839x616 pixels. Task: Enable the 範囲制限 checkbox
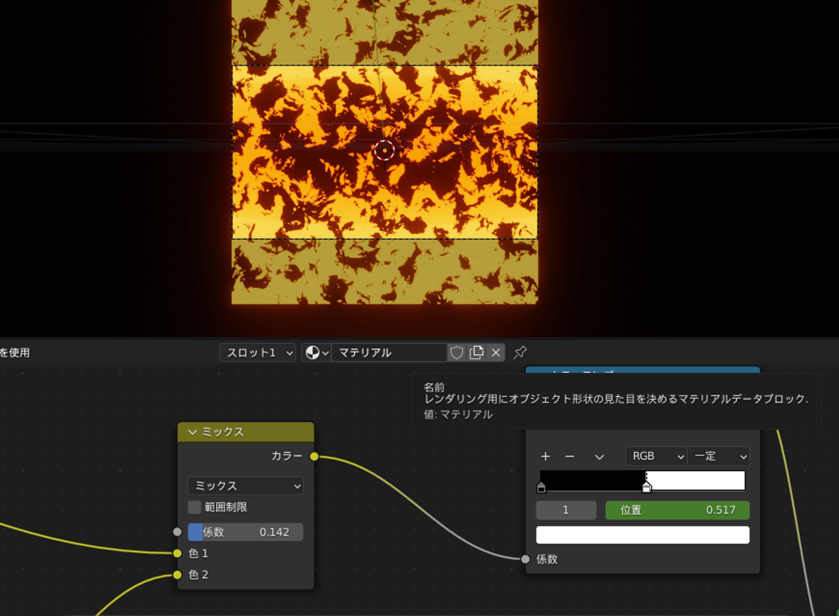pos(194,507)
